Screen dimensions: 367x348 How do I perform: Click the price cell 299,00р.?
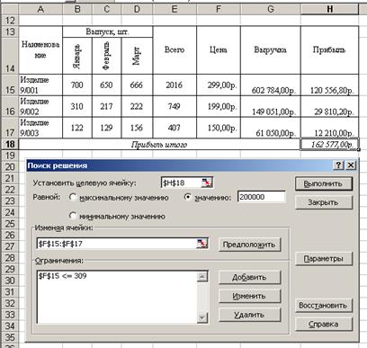point(219,85)
